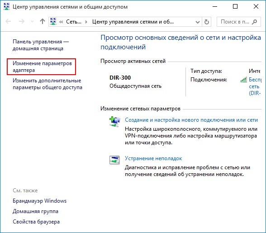Maximize the Network Center window
The width and height of the screenshot is (266, 233).
point(235,7)
